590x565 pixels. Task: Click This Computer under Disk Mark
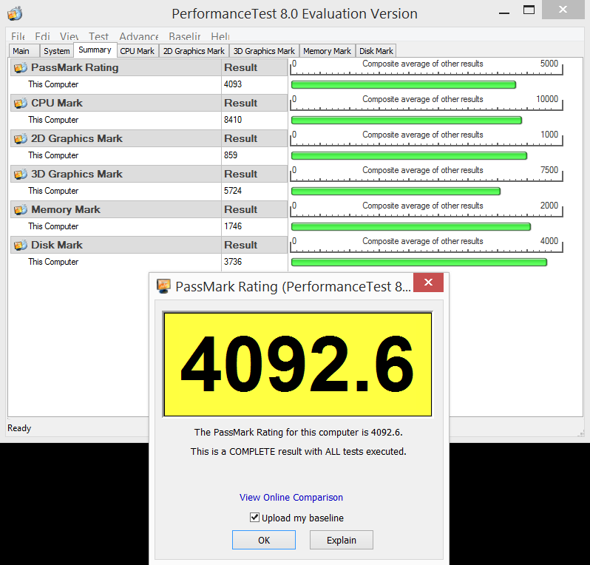pos(53,262)
